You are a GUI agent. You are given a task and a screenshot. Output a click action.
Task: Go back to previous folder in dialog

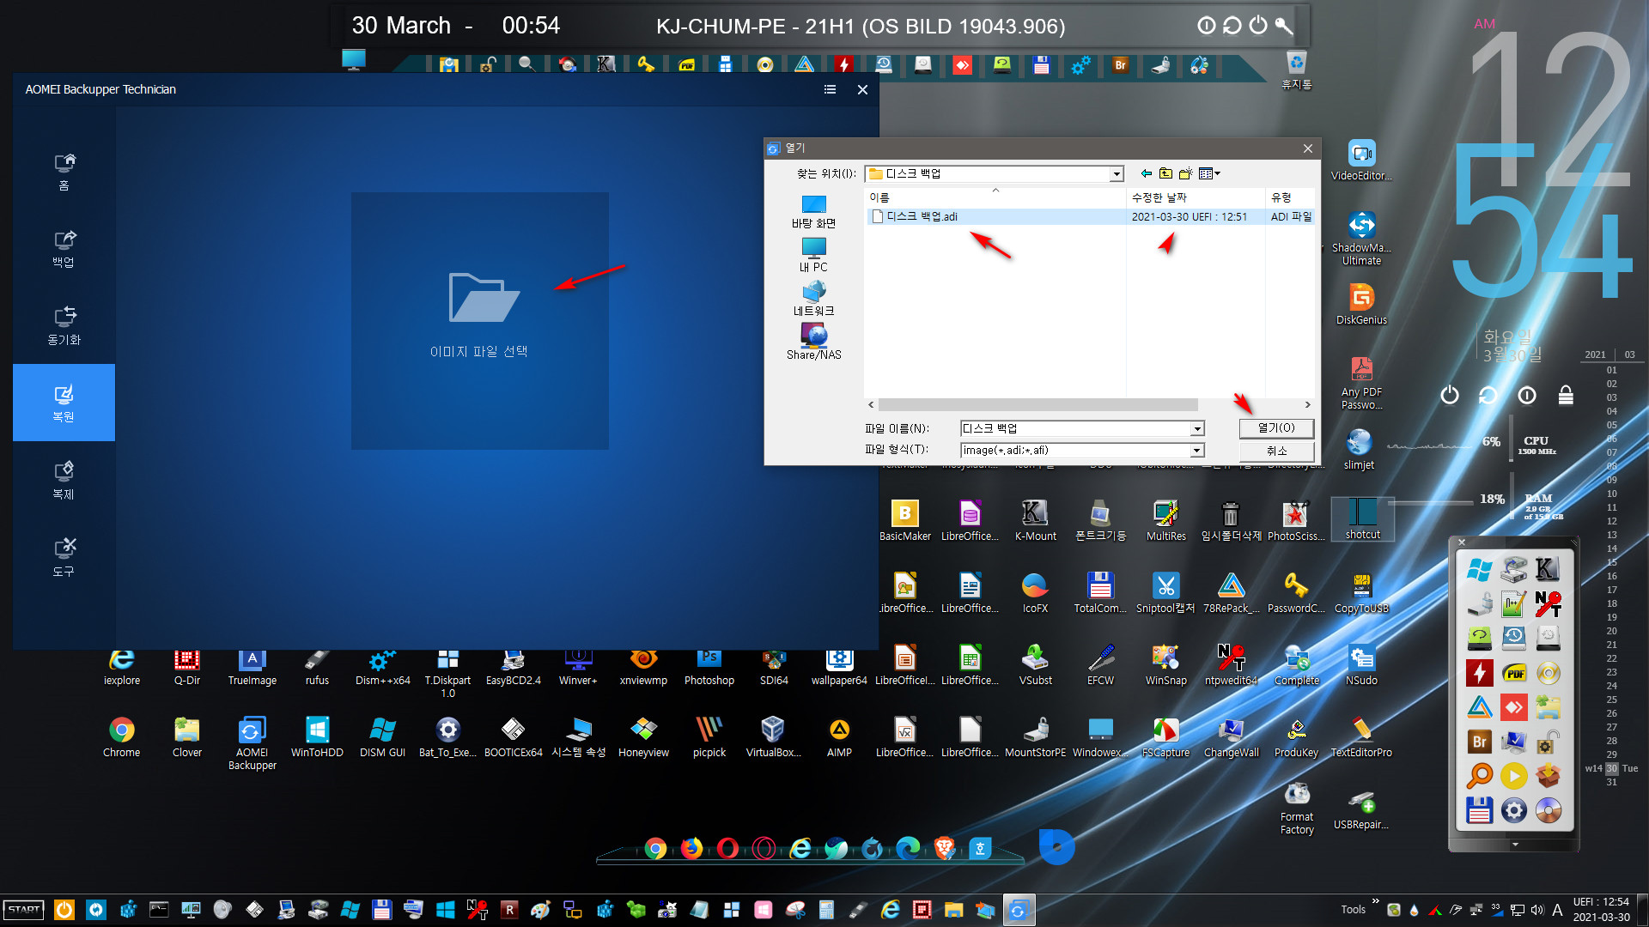tap(1146, 173)
